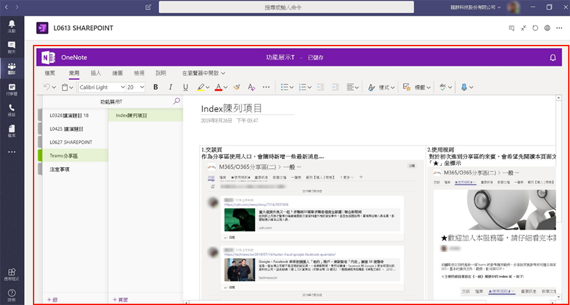
Task: Open Calls (通話) in Teams sidebar
Action: pyautogui.click(x=11, y=110)
